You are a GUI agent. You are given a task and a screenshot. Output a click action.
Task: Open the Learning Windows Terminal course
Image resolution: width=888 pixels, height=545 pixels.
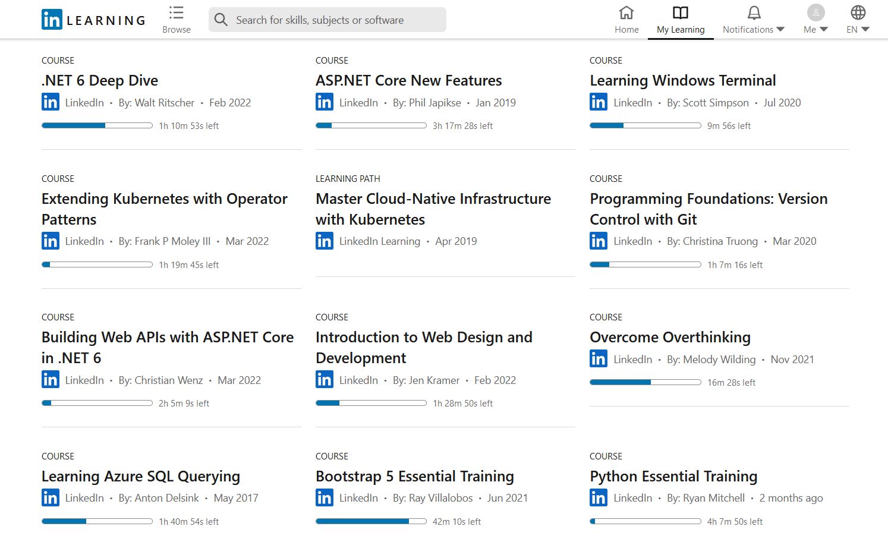pyautogui.click(x=682, y=80)
